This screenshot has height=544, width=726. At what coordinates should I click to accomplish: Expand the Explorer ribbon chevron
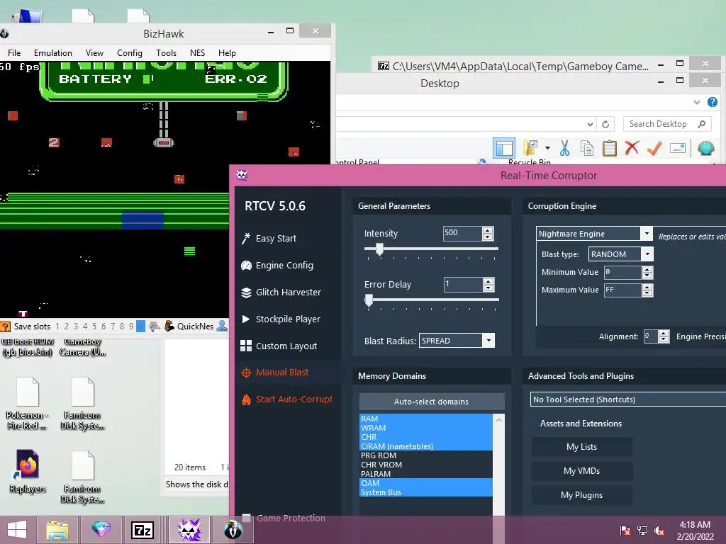697,102
